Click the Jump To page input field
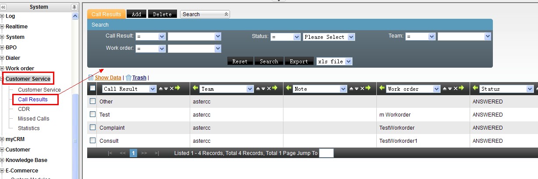The width and height of the screenshot is (538, 179). 326,153
